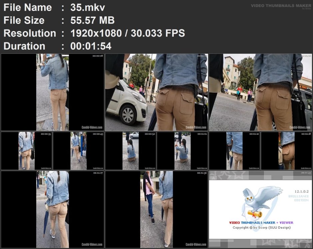Select the thumbnail at 00:01:18
Viewport: 313px width, 249px height.
tap(286, 151)
